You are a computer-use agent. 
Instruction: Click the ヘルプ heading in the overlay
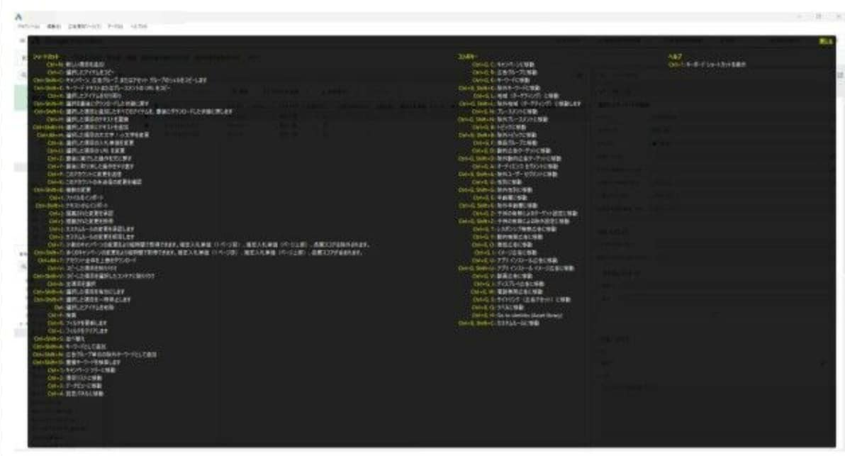[675, 55]
